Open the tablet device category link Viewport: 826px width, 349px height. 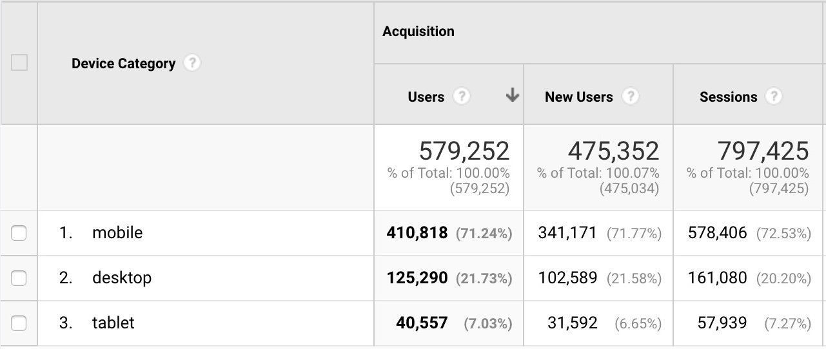[x=113, y=323]
